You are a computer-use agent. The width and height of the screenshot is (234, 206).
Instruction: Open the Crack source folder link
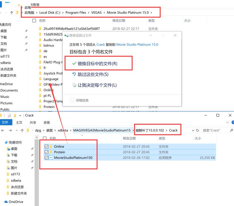tap(101, 44)
